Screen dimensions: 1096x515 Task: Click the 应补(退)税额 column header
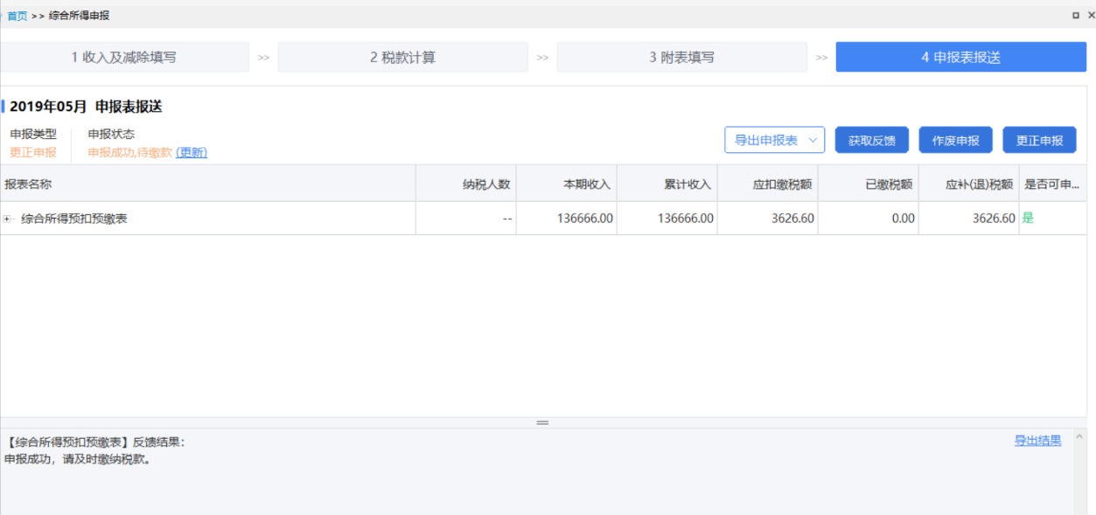tap(969, 184)
